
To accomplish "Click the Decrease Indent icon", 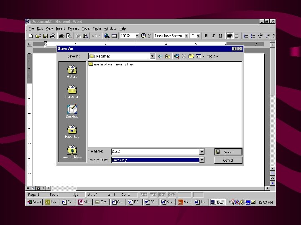I will pos(260,36).
